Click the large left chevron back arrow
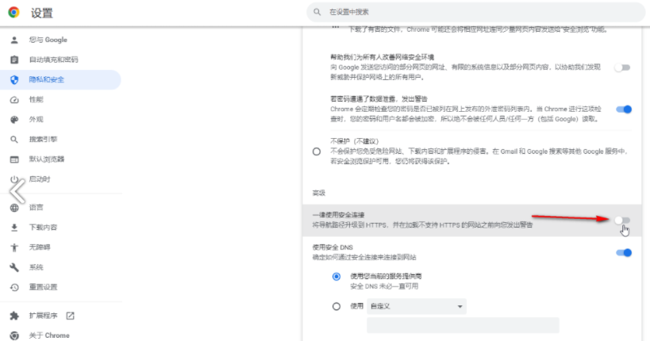Viewport: 650px width, 341px height. (x=17, y=191)
